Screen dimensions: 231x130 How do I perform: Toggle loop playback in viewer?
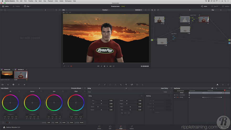(x=114, y=66)
